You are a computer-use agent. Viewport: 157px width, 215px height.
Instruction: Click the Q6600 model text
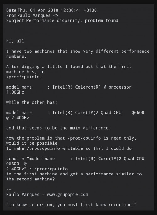click(138, 113)
